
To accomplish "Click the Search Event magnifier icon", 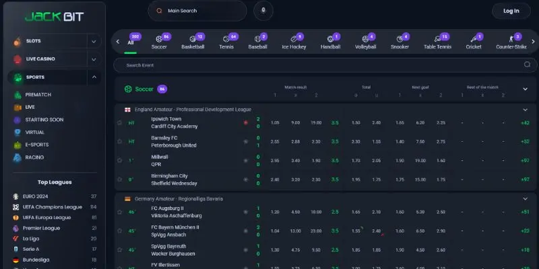I will [527, 65].
